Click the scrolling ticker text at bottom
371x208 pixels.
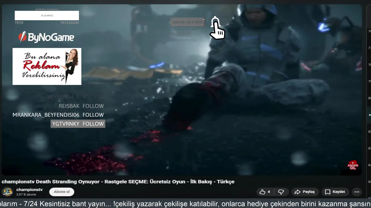[185, 203]
